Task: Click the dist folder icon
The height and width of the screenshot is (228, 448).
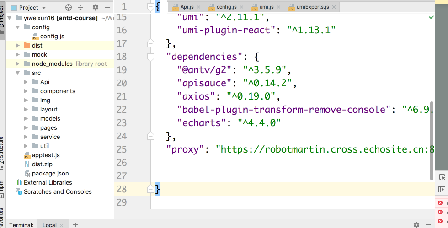Action: pyautogui.click(x=27, y=45)
